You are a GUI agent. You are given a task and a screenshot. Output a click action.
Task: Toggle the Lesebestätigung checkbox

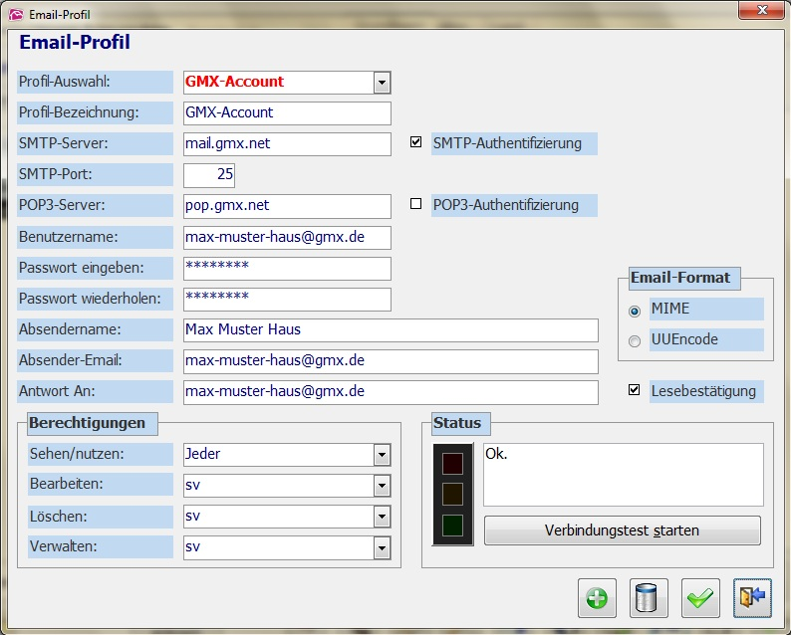click(635, 390)
